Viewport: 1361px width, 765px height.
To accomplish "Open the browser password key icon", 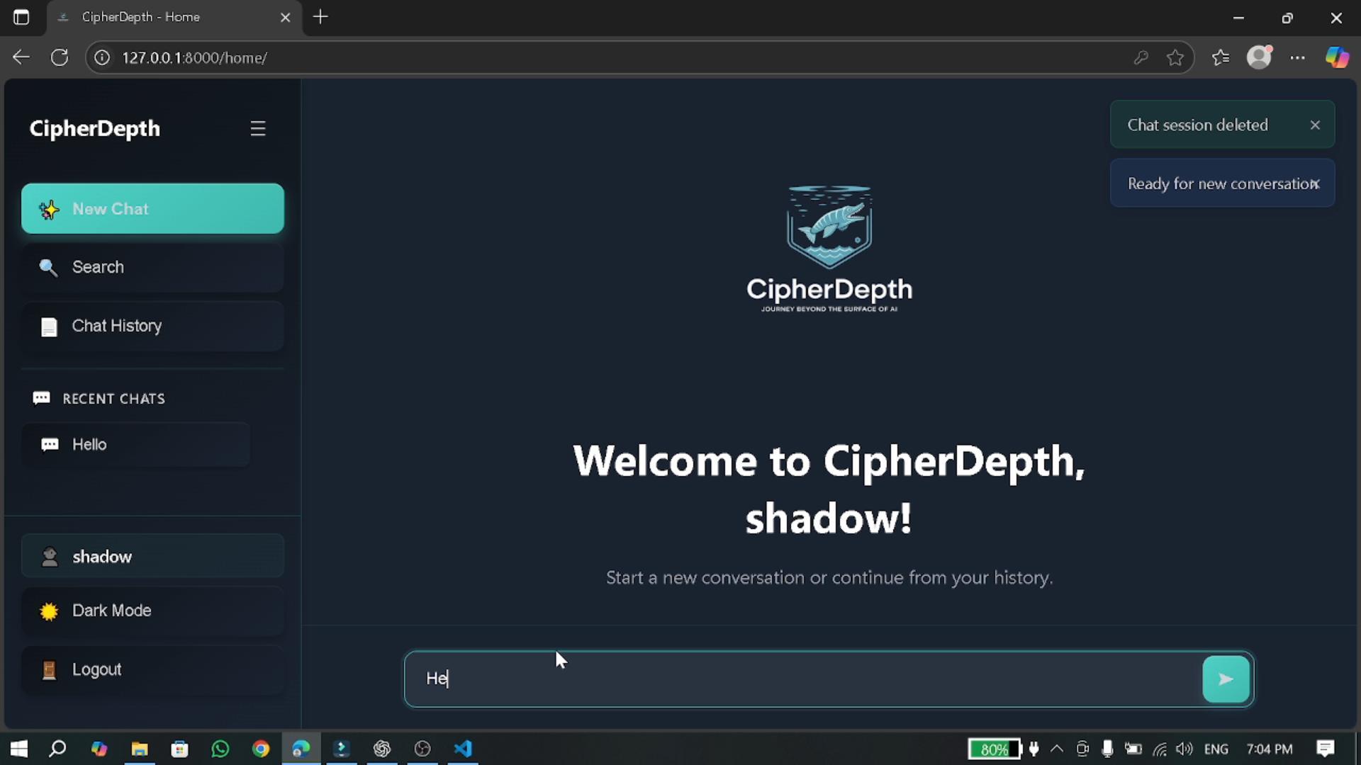I will [x=1141, y=58].
